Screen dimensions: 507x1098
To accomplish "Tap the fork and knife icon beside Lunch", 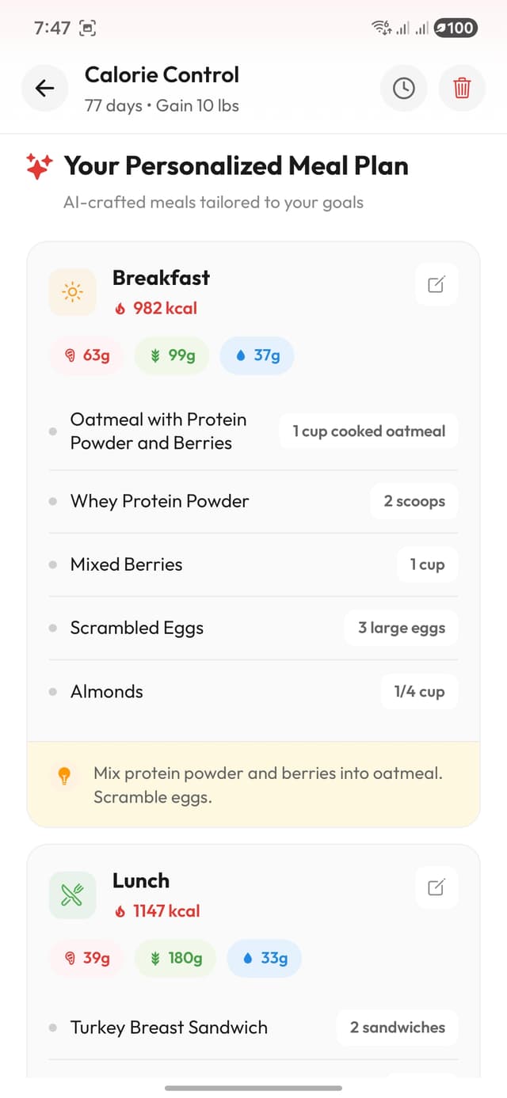I will pos(72,894).
